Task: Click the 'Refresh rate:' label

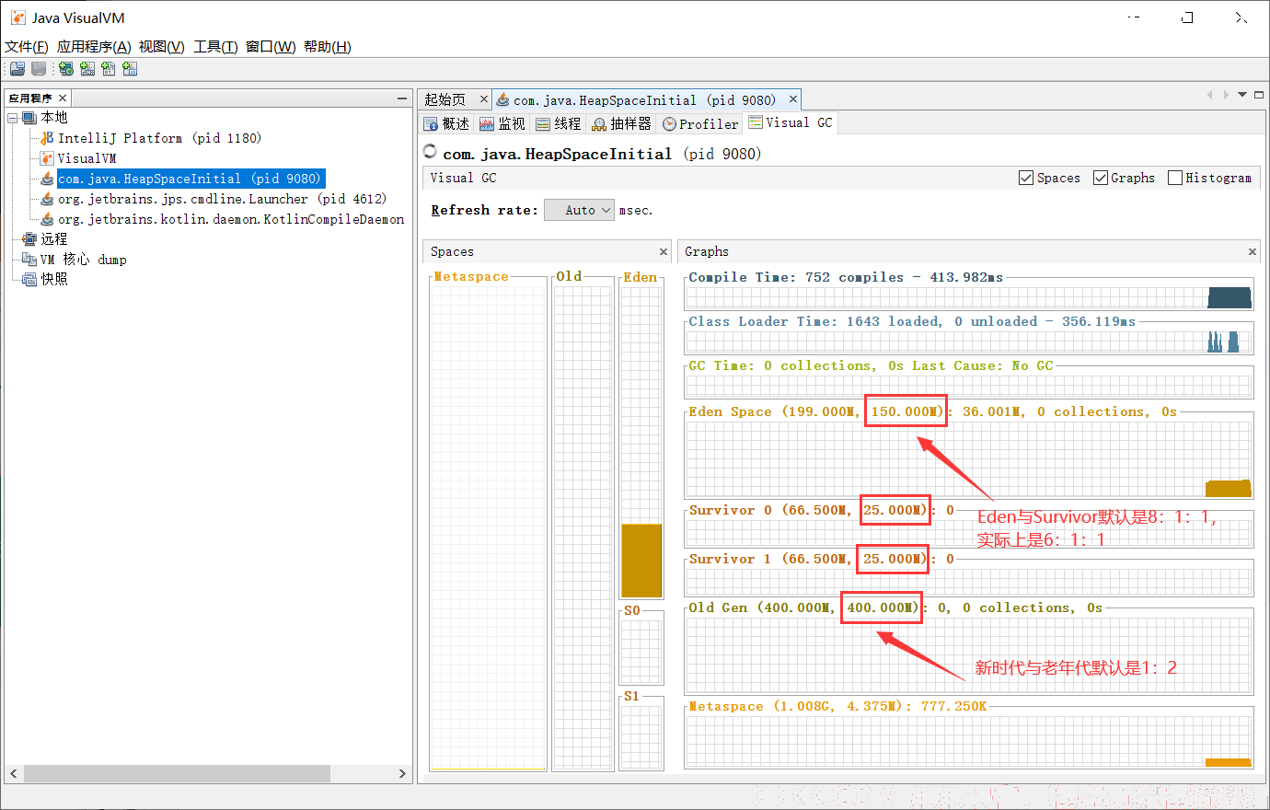Action: click(x=484, y=211)
